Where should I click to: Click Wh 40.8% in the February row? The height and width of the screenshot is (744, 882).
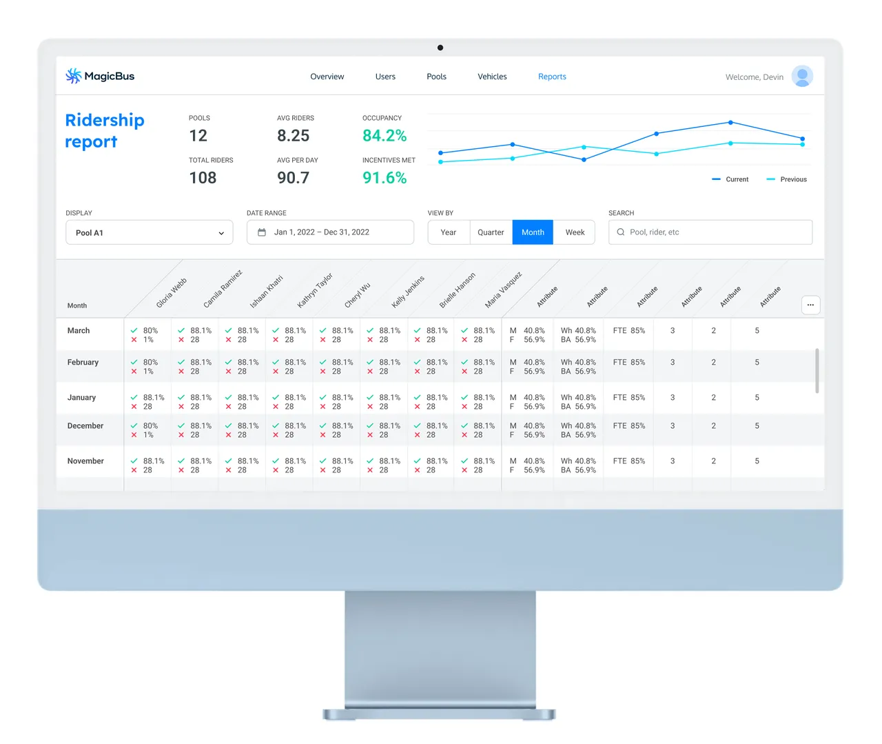click(x=578, y=363)
